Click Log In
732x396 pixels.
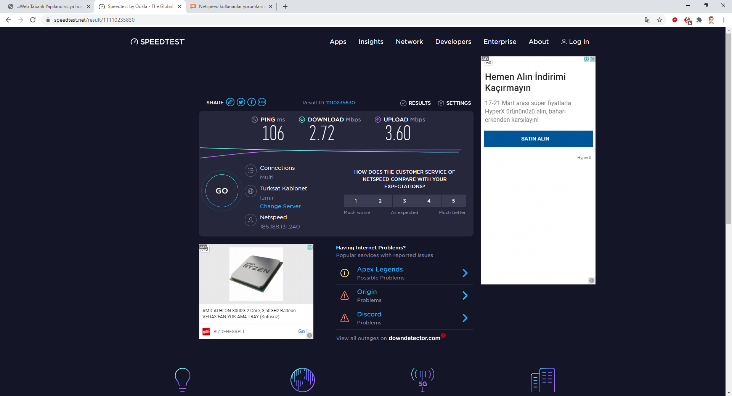[x=575, y=42]
